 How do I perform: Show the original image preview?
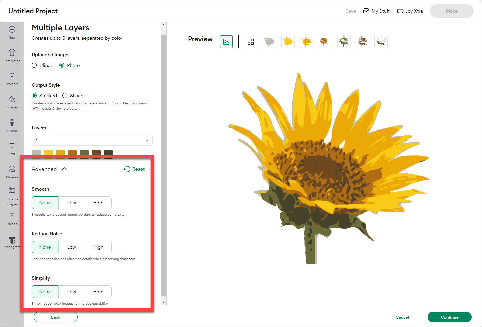click(226, 42)
